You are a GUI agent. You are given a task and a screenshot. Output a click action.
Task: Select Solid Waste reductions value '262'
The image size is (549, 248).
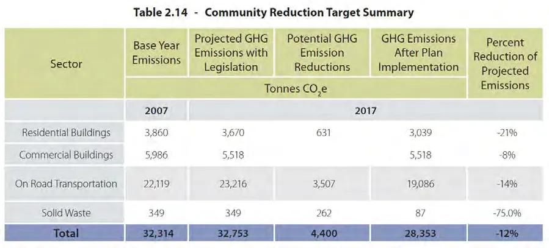tap(324, 213)
